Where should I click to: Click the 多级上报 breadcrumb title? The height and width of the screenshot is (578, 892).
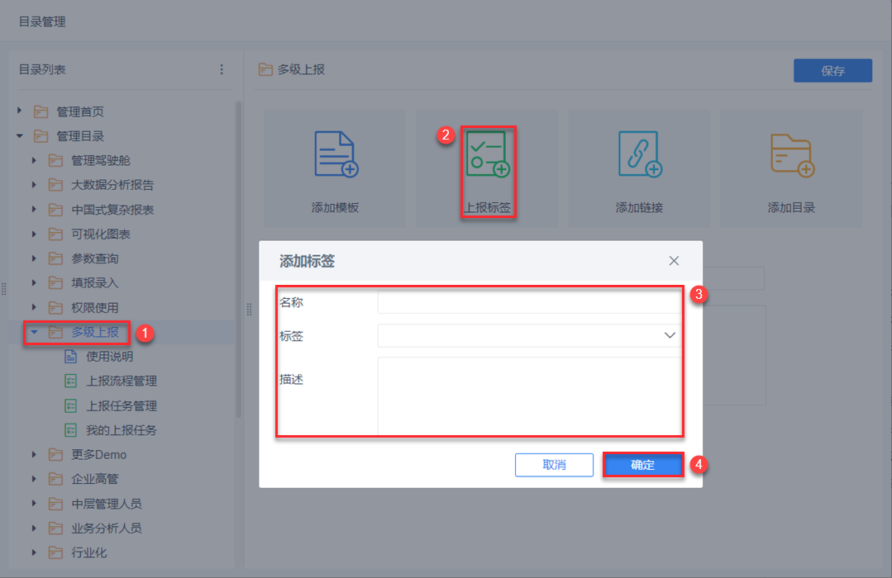click(301, 69)
